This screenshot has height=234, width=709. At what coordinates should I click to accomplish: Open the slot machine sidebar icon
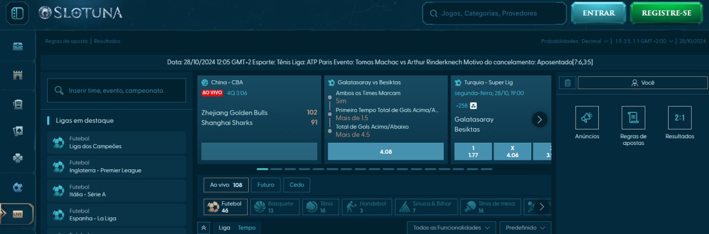18,103
